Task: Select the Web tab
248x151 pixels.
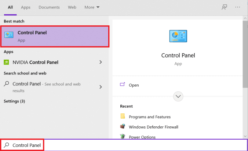Action: click(72, 7)
